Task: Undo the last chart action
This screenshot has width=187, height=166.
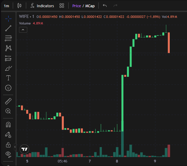Action: [x=105, y=6]
